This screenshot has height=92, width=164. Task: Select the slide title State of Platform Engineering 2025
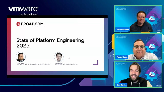click(x=50, y=43)
